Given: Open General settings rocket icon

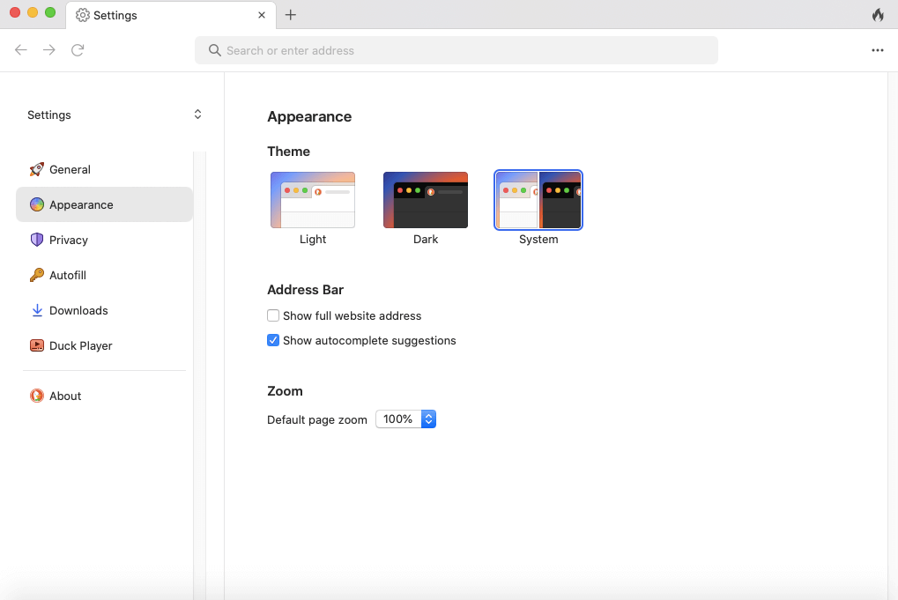Looking at the screenshot, I should point(37,169).
